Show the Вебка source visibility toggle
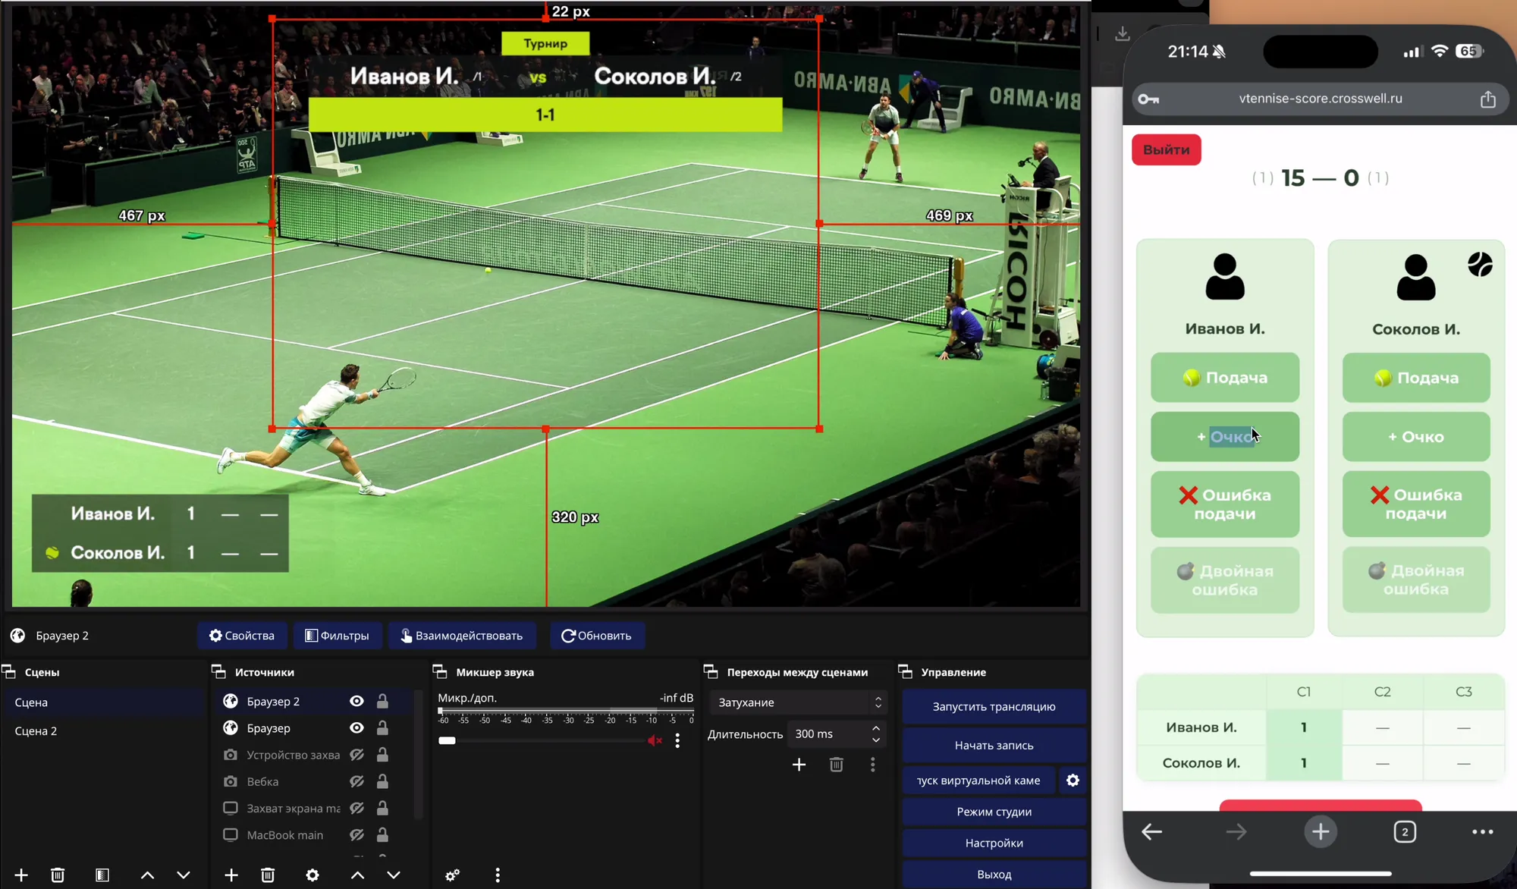 pos(356,781)
